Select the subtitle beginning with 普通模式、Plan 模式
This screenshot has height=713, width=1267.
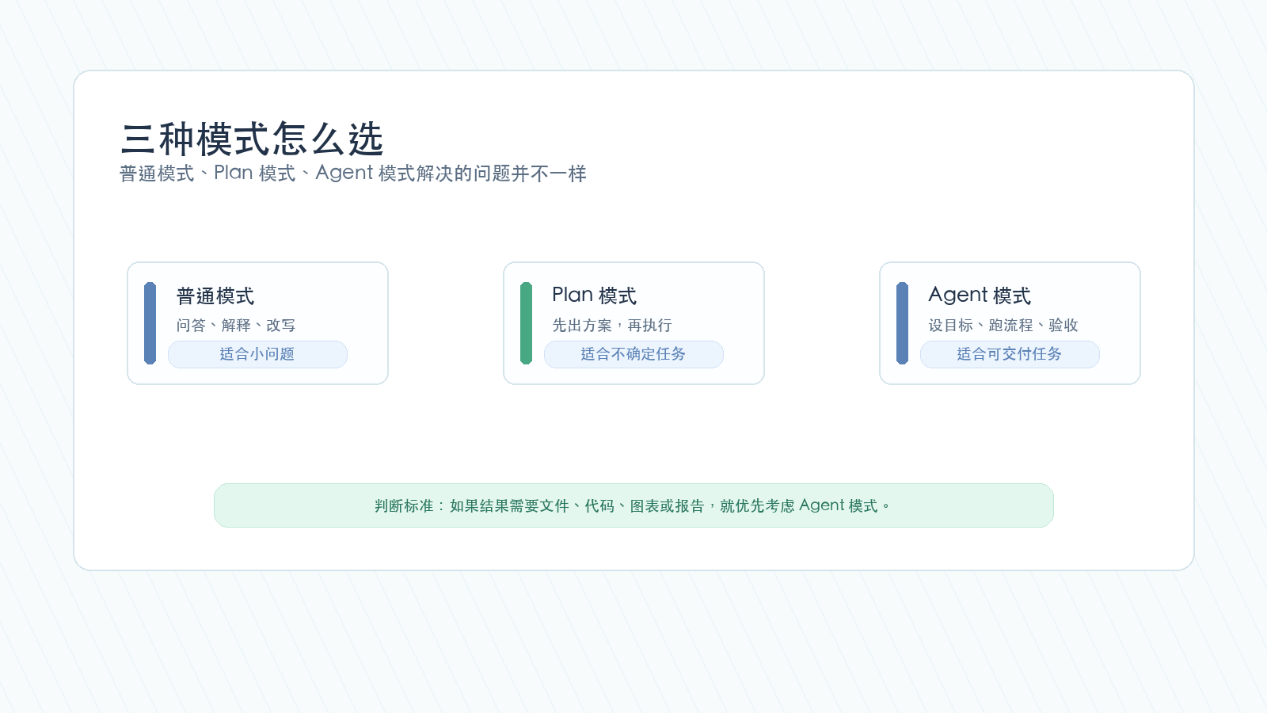pyautogui.click(x=353, y=173)
